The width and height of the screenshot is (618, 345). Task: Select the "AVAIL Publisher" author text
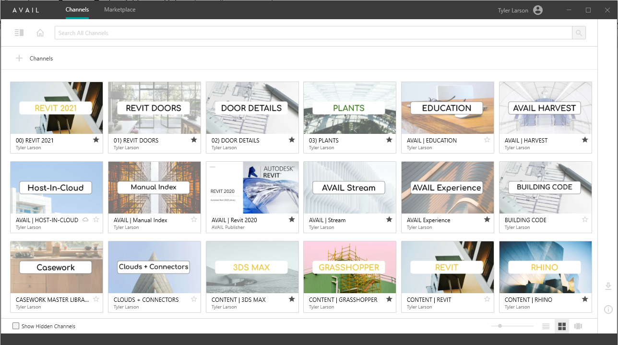pos(228,227)
